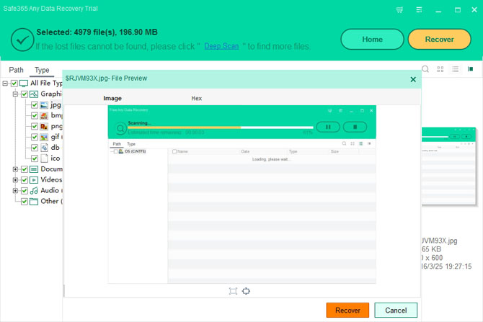This screenshot has width=483, height=322.
Task: Click the bmp file type icon
Action: [x=44, y=116]
